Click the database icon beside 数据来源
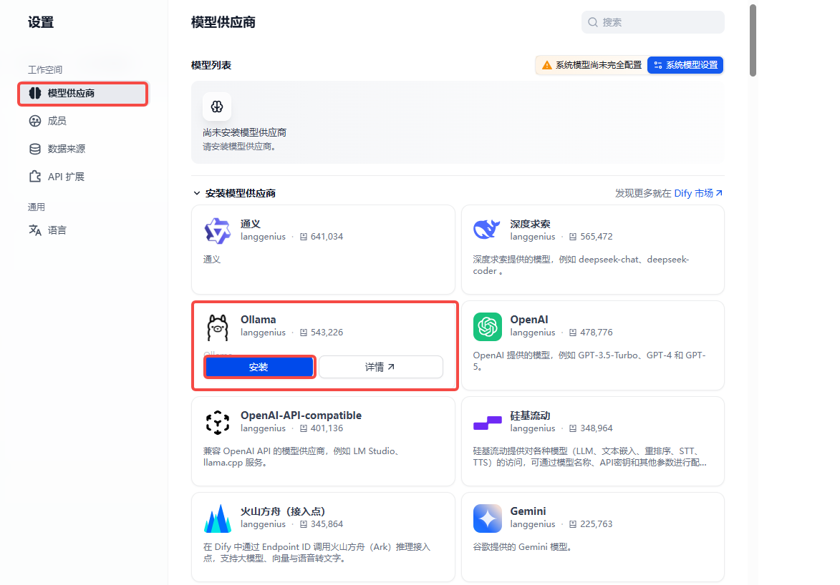 35,149
